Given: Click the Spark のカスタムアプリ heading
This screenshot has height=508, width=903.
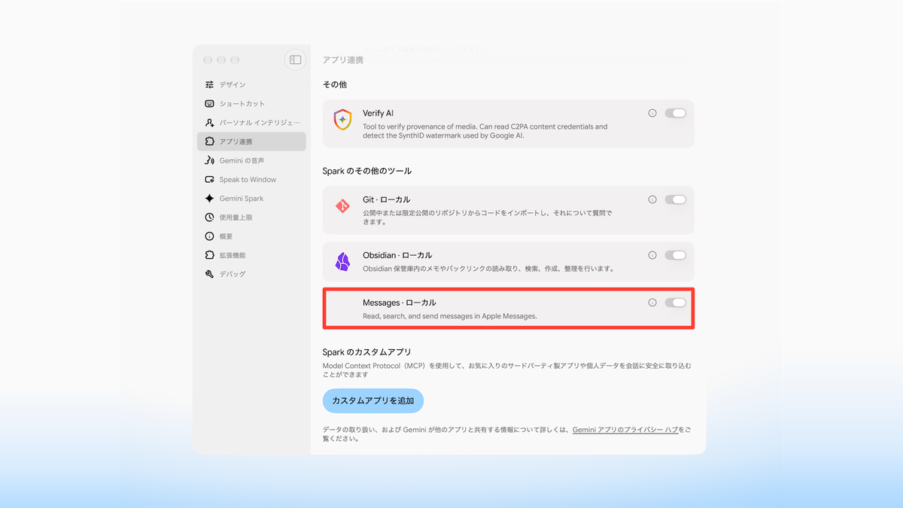Looking at the screenshot, I should click(x=367, y=351).
